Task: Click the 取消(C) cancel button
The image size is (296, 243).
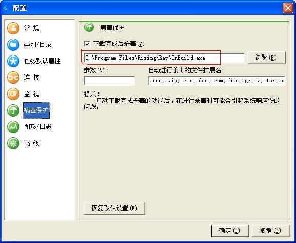Action: [x=271, y=231]
